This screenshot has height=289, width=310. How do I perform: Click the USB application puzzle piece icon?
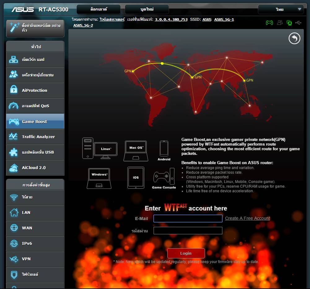coord(13,152)
